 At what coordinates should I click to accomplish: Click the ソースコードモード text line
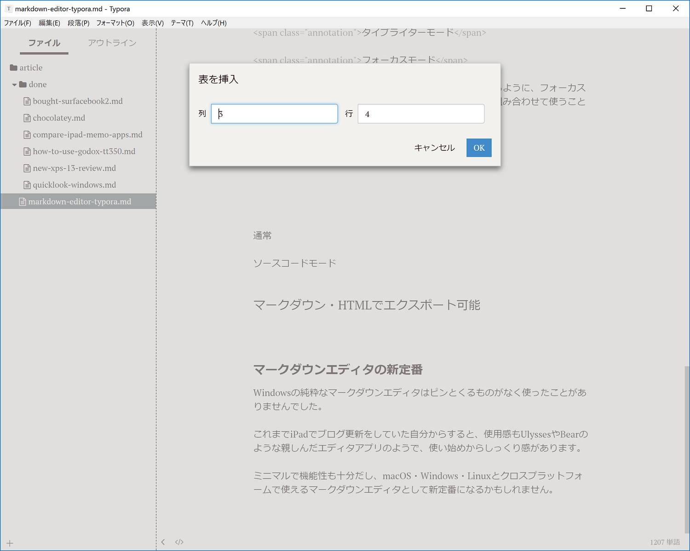294,263
